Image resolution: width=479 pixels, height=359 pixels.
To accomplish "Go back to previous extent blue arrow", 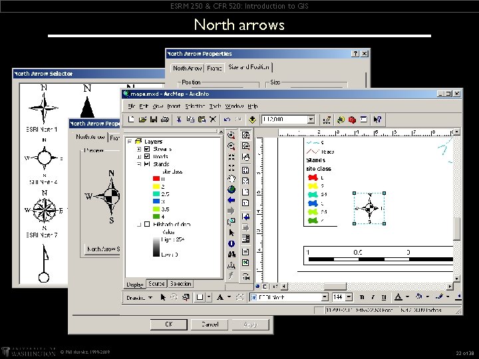I will click(232, 200).
